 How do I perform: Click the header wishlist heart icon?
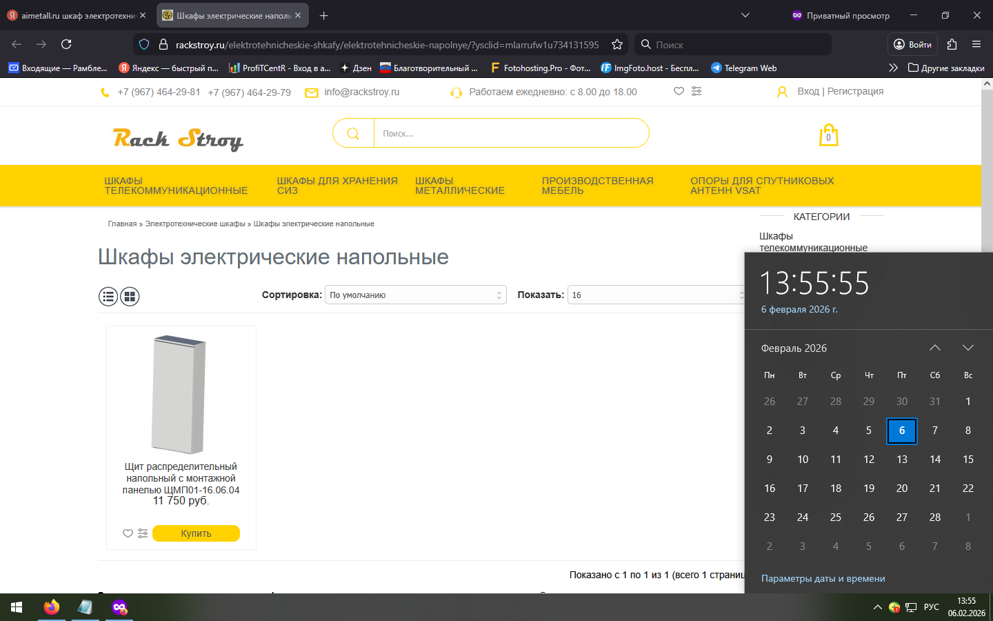point(679,91)
